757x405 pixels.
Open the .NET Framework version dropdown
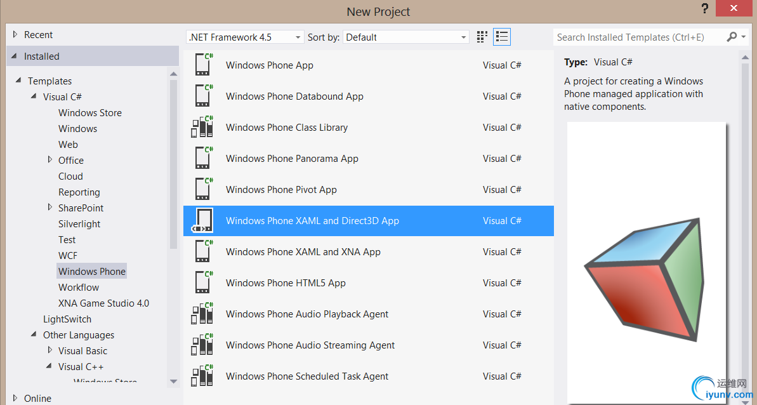[x=245, y=37]
